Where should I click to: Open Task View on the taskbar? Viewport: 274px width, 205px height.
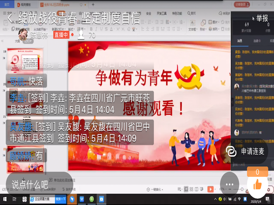click(14, 199)
